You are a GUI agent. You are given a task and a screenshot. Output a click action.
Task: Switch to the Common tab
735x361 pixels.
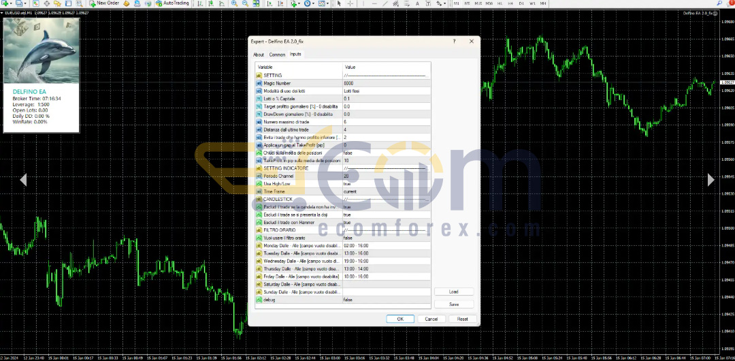[277, 55]
